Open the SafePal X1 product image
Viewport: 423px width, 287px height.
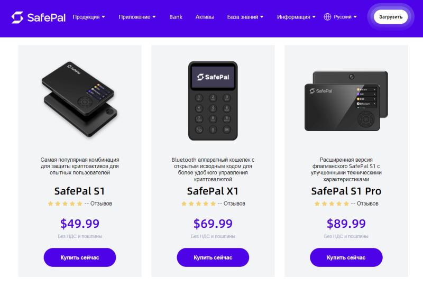(x=213, y=100)
